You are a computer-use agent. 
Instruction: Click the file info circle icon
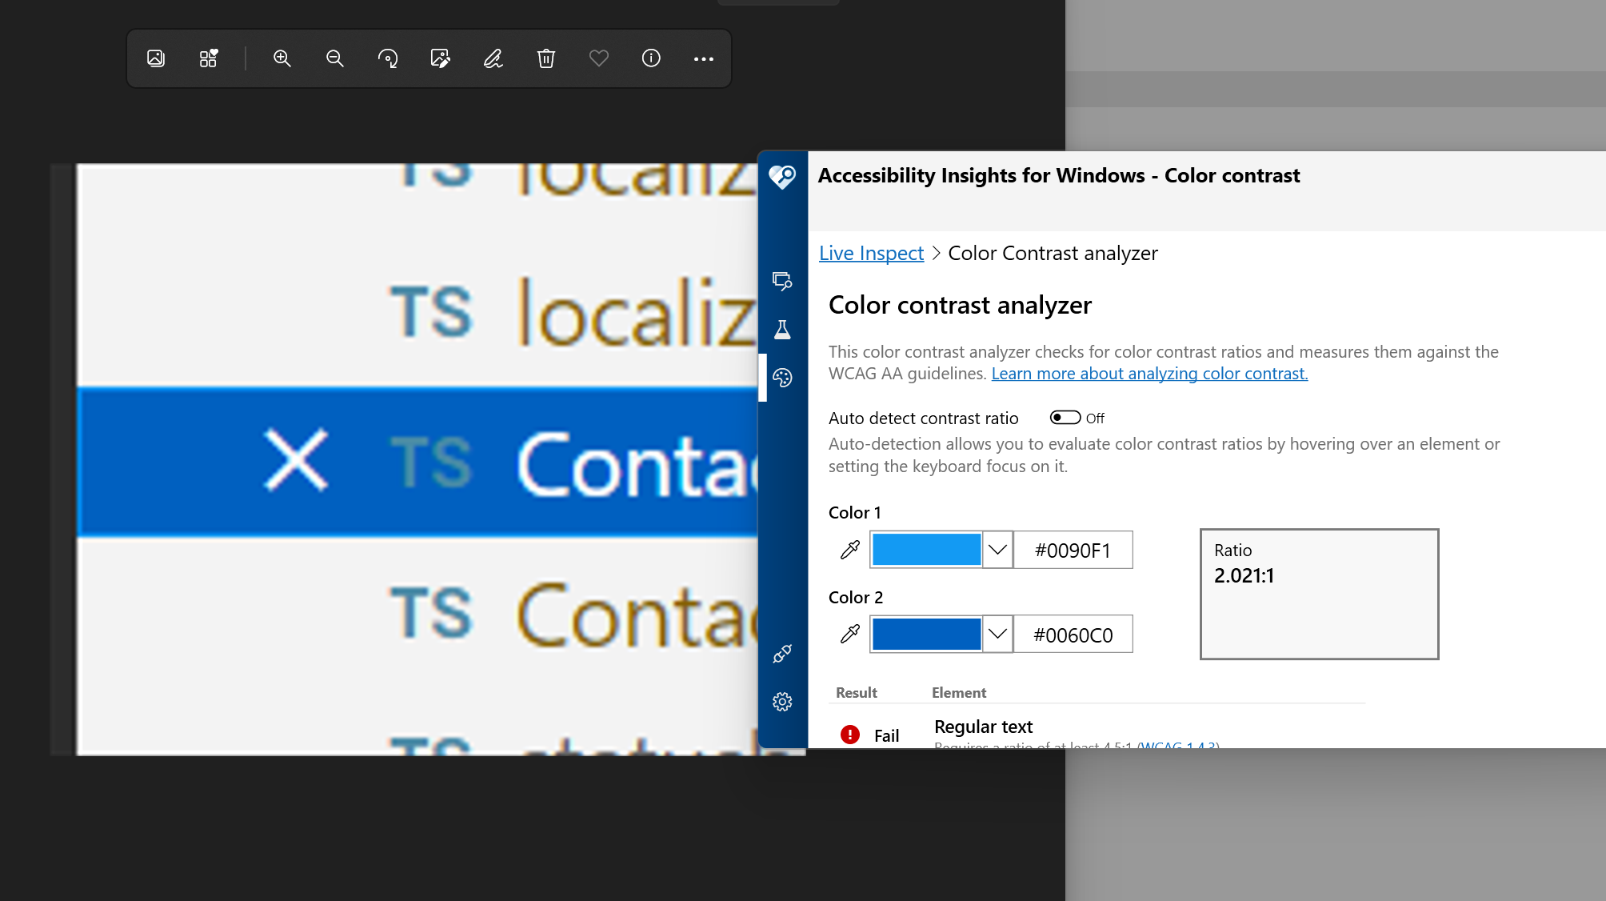[x=651, y=58]
